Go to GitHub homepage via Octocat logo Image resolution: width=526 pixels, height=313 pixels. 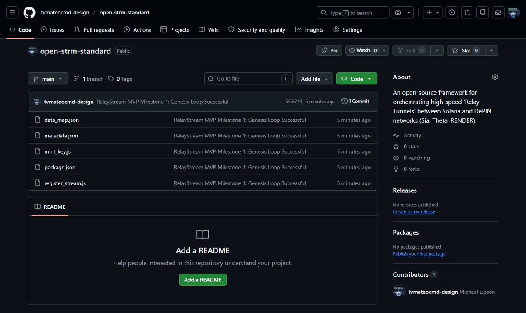(x=29, y=12)
